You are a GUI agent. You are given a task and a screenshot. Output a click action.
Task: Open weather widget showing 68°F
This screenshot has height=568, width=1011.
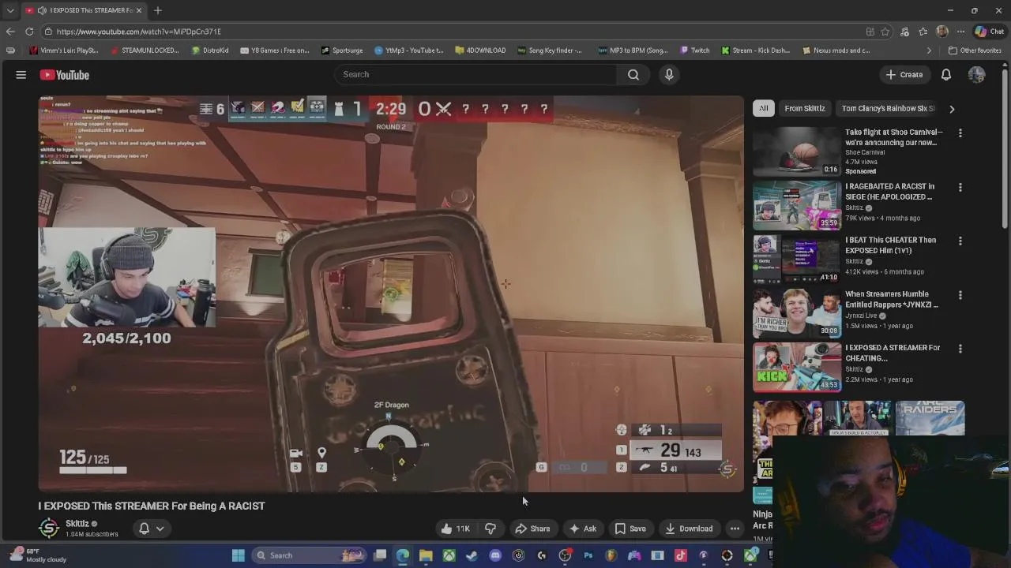tap(37, 555)
